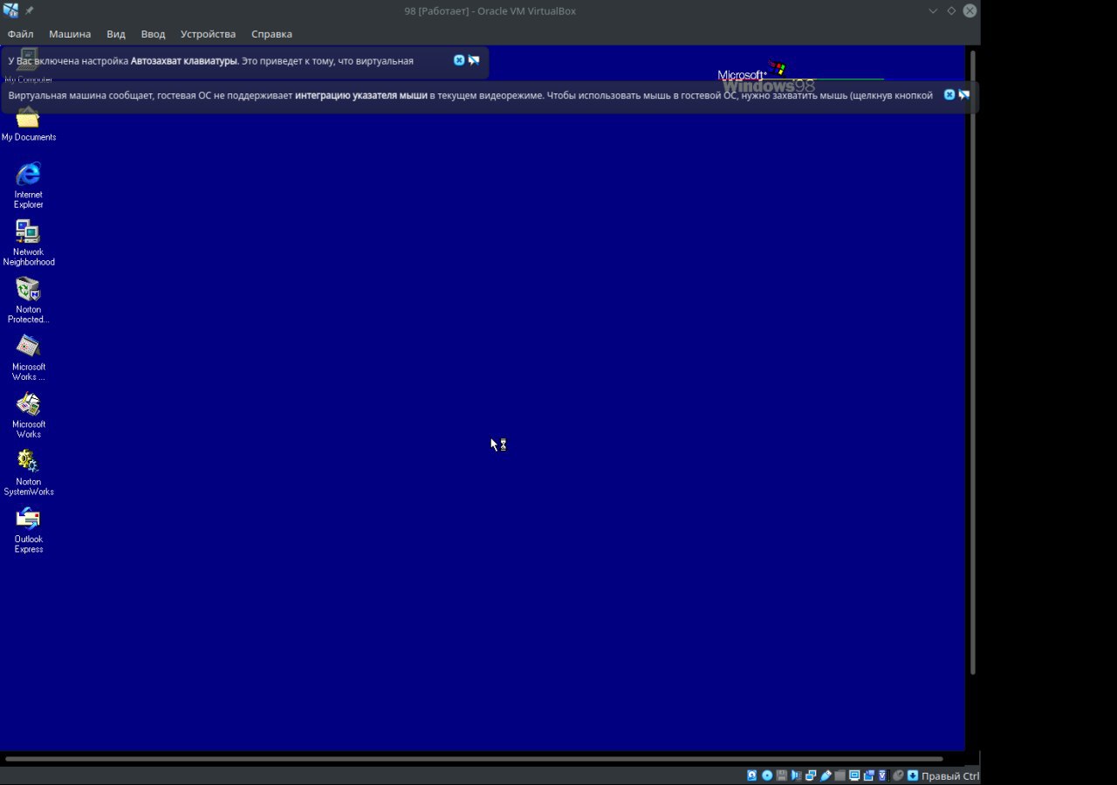The image size is (1117, 785).
Task: Click the optical disc status icon
Action: 767,775
